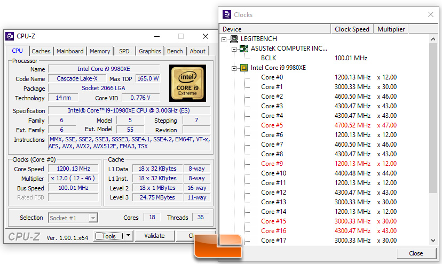Switch to the SPD tab
The image size is (442, 264).
[x=124, y=51]
